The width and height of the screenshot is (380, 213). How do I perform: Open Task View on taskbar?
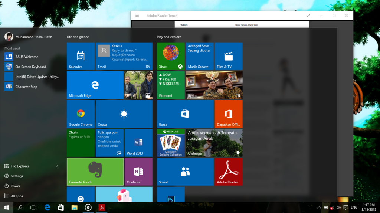pos(33,207)
